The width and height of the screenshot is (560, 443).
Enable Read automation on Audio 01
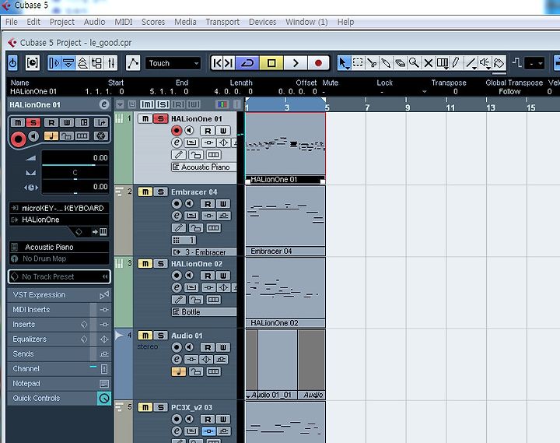[x=208, y=347]
